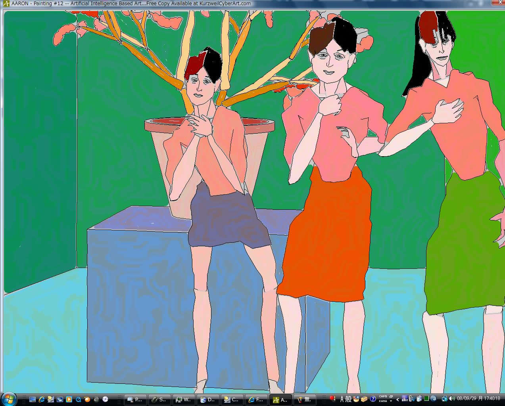Click the device tray icon beside the purple one

[411, 399]
